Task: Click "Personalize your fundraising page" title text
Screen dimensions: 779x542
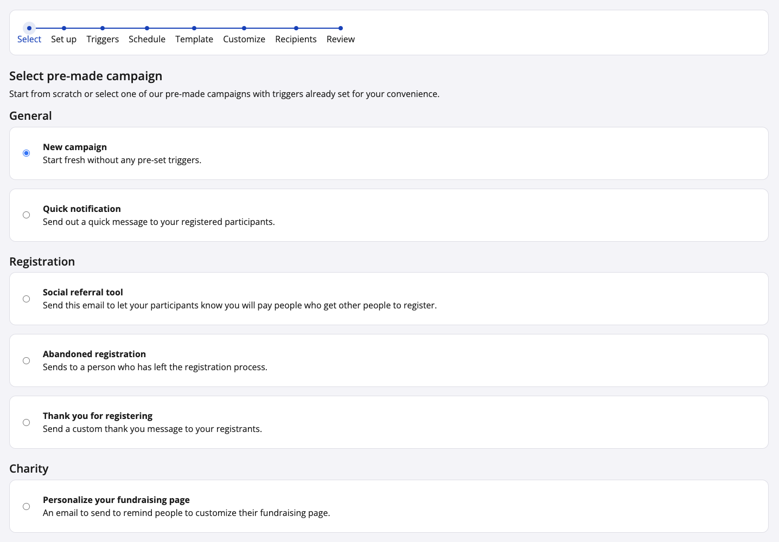Action: (x=116, y=500)
